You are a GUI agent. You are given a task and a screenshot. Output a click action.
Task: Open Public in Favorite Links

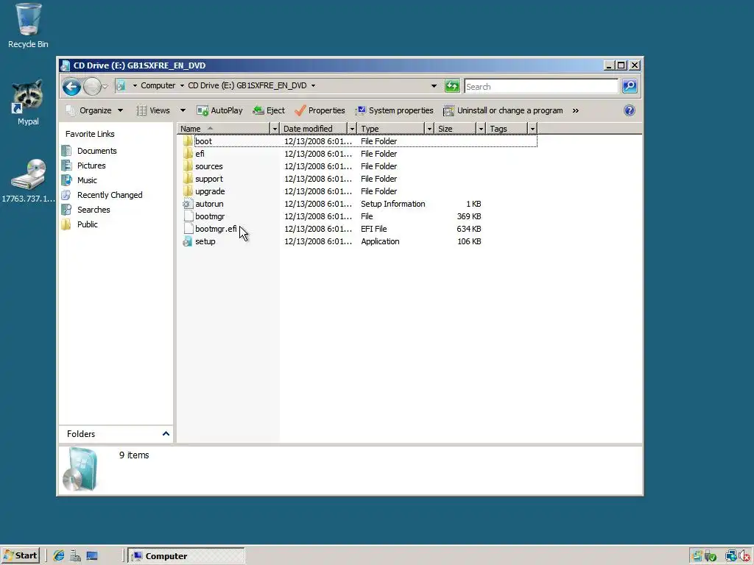80,224
